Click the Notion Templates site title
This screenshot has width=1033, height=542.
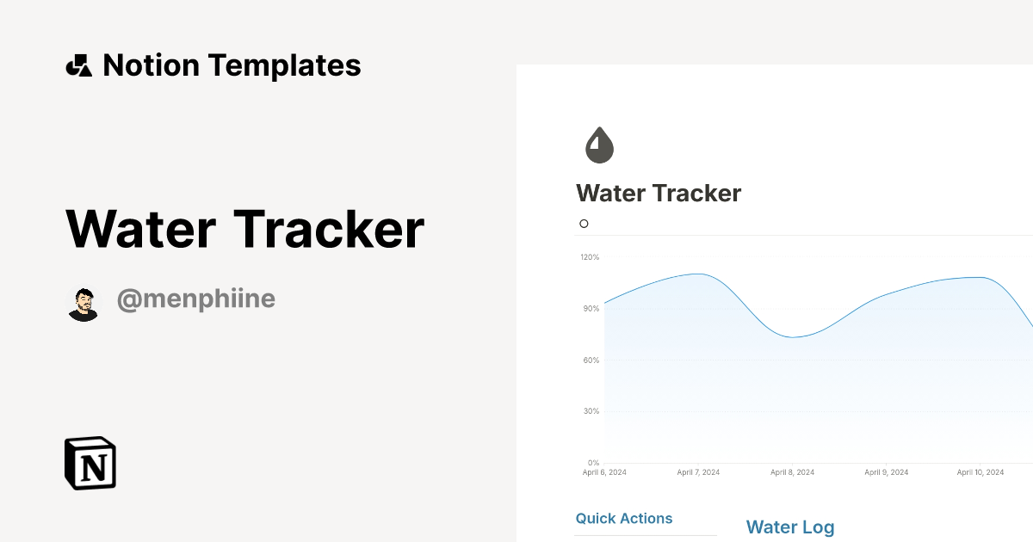pos(232,65)
